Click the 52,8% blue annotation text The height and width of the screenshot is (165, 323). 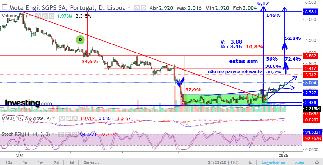coord(293,38)
